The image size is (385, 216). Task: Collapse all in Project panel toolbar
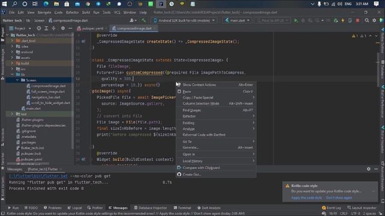click(x=54, y=28)
